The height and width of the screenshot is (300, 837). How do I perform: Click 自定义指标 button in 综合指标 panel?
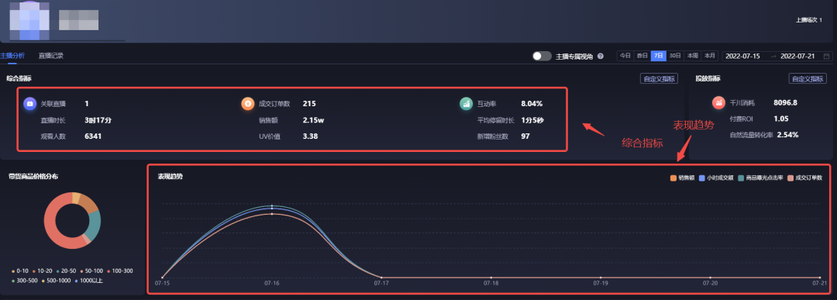(x=659, y=79)
